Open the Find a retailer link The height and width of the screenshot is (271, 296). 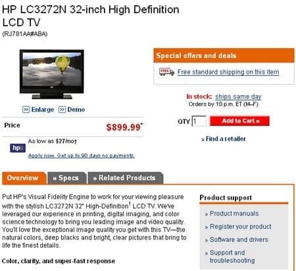coord(226,139)
